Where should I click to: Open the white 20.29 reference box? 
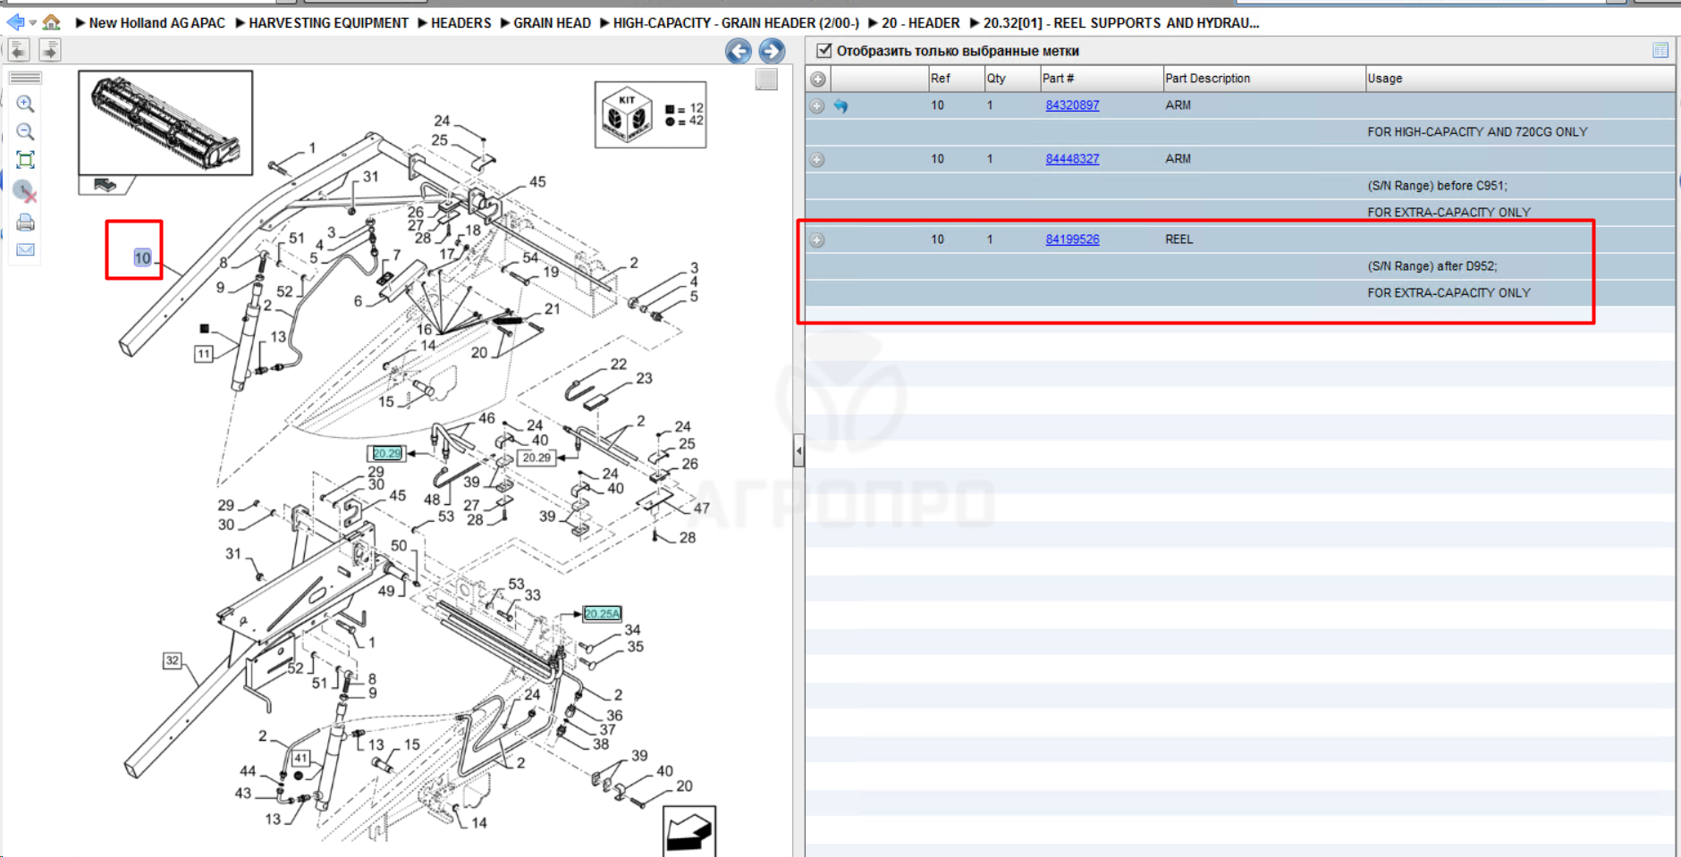pyautogui.click(x=536, y=458)
